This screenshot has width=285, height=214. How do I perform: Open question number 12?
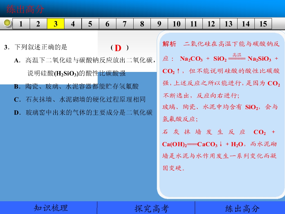point(211,24)
